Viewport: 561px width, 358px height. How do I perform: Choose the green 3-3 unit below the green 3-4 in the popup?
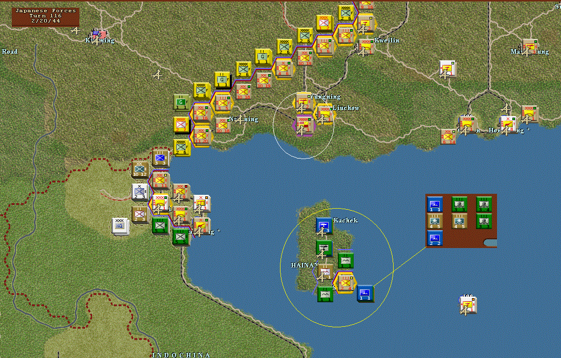484,221
